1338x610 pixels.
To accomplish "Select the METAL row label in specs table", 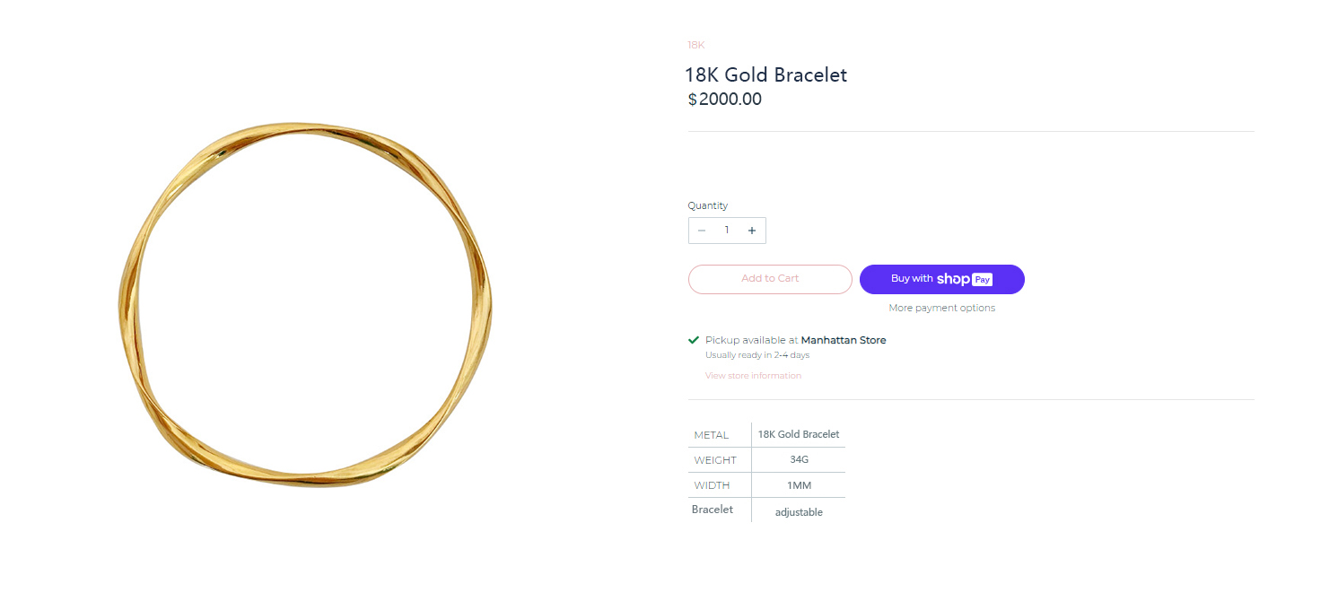I will click(712, 435).
